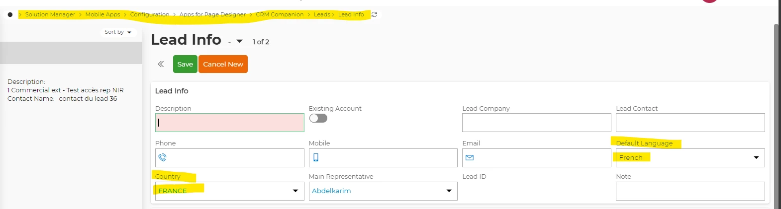Screen dimensions: 781x209
Task: Click into the Note text field
Action: pyautogui.click(x=690, y=191)
